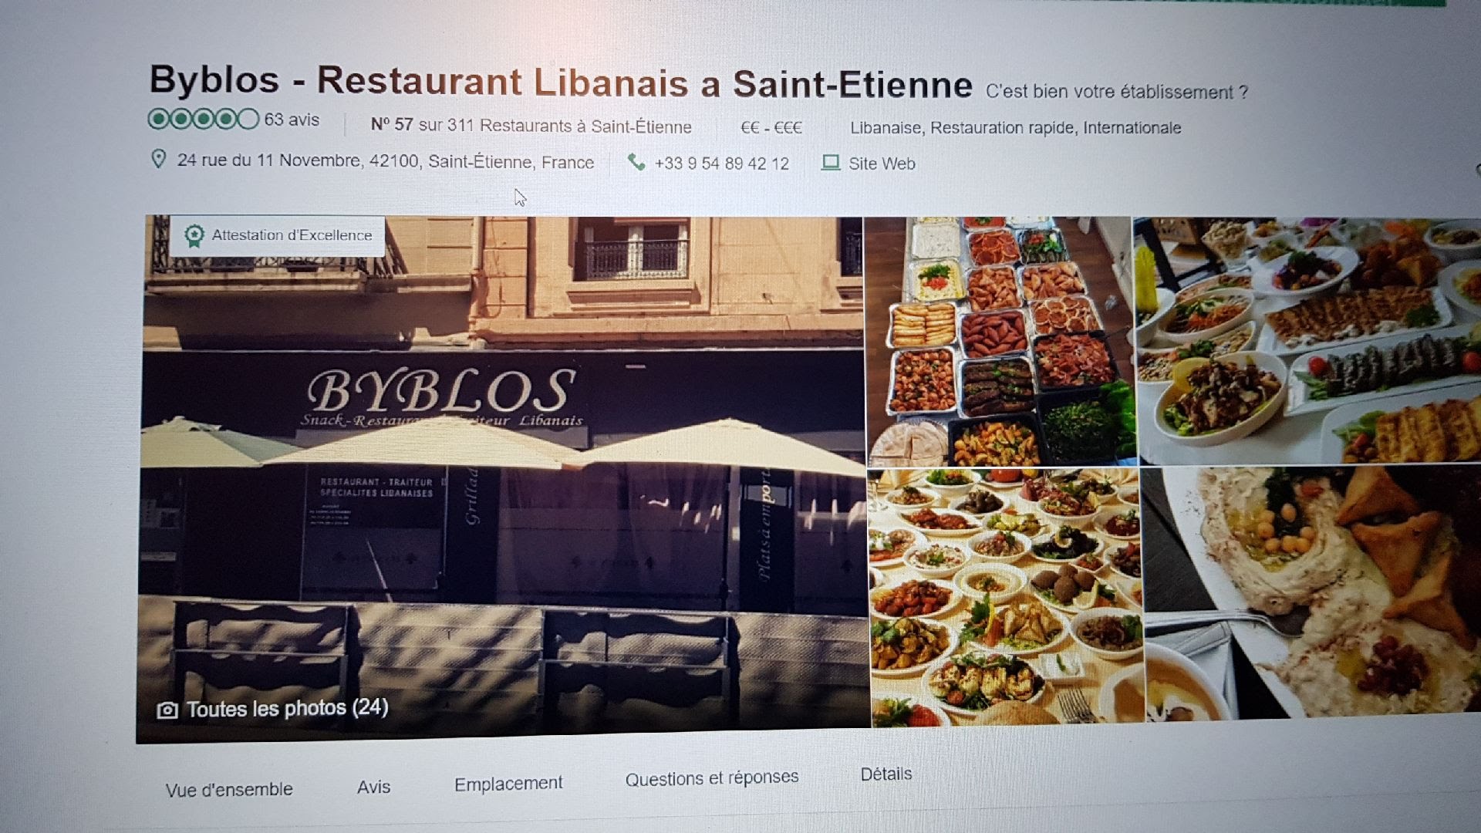This screenshot has width=1481, height=833.
Task: Click the green rating bubbles
Action: [x=204, y=119]
